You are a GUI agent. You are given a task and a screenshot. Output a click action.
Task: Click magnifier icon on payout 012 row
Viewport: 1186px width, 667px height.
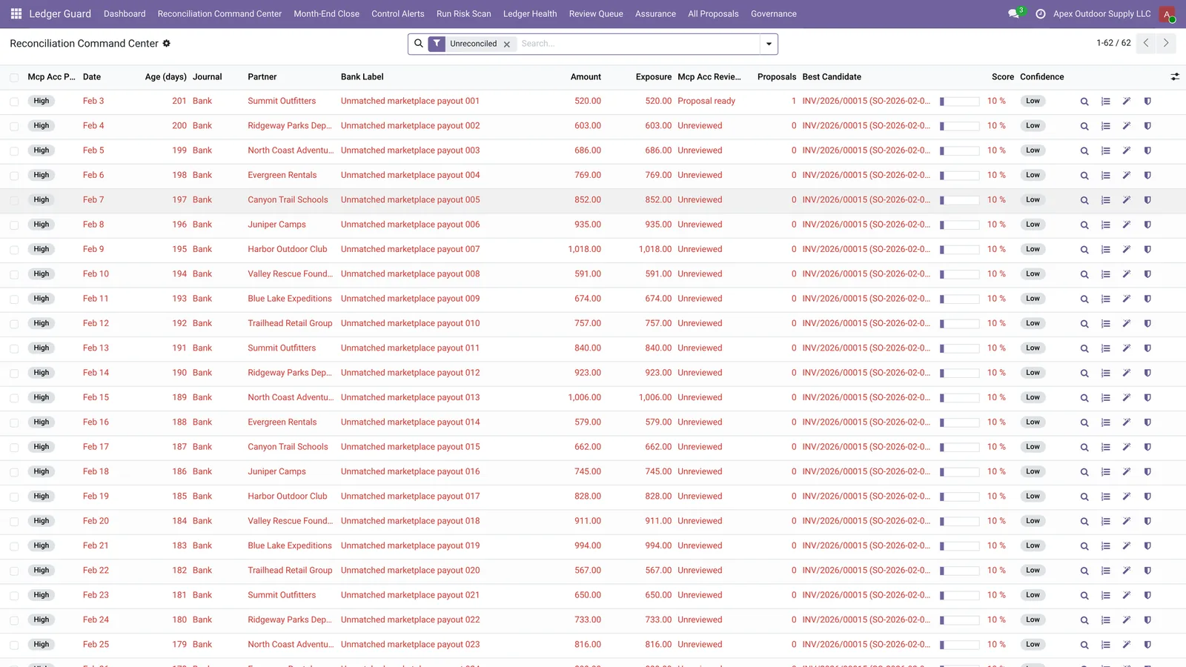(x=1084, y=374)
